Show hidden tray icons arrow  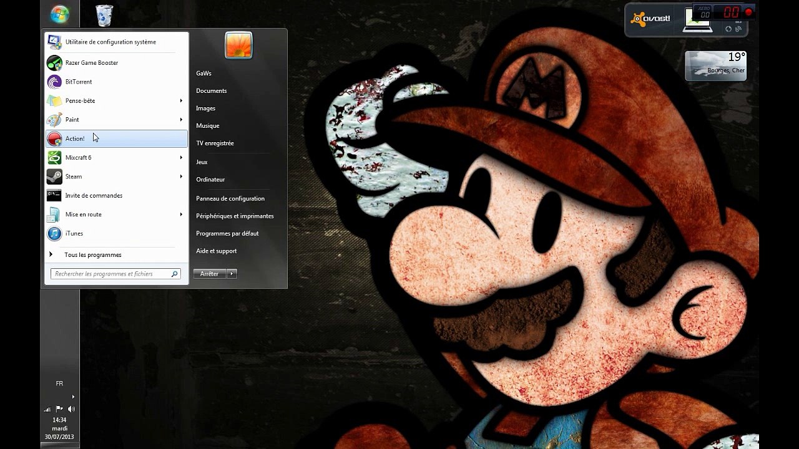[x=73, y=397]
